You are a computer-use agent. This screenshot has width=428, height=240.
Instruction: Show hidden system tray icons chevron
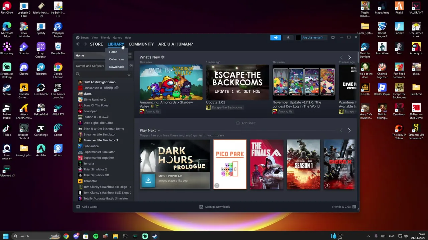click(369, 236)
